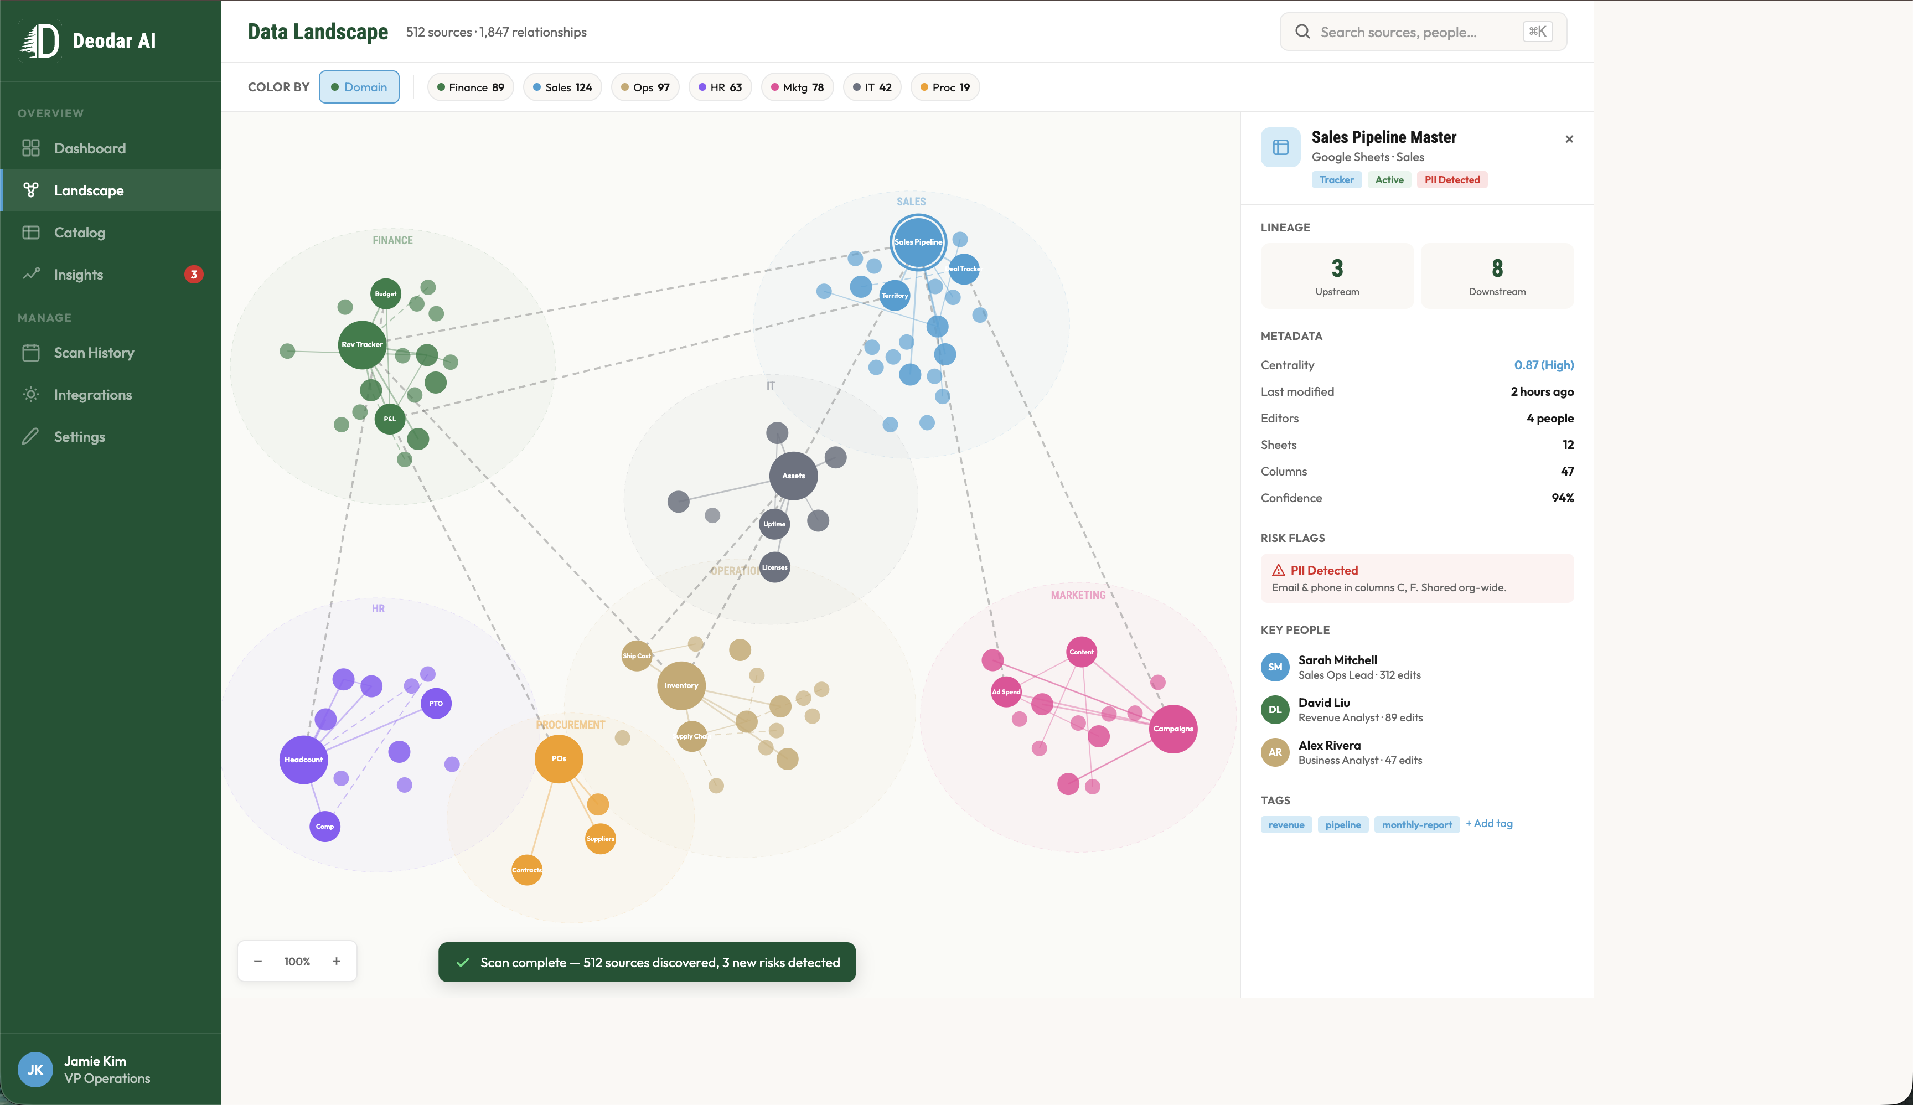Expand the 3 Upstream lineage card
Image resolution: width=1913 pixels, height=1105 pixels.
click(1337, 275)
